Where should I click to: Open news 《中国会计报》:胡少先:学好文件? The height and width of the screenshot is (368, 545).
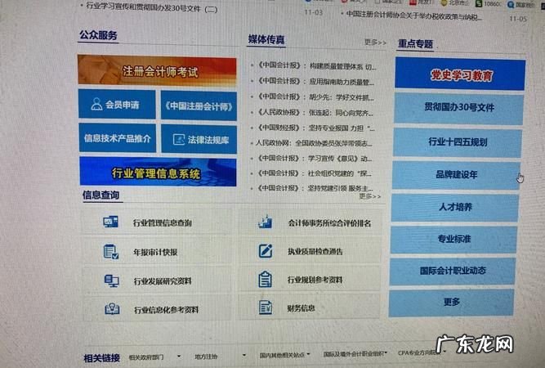click(315, 96)
